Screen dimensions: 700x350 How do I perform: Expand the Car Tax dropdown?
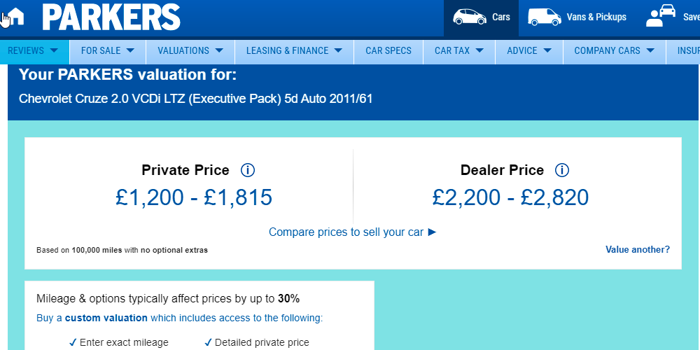(x=459, y=50)
